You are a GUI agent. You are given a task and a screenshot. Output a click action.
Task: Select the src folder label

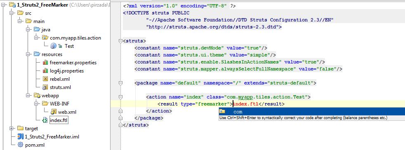(x=28, y=13)
